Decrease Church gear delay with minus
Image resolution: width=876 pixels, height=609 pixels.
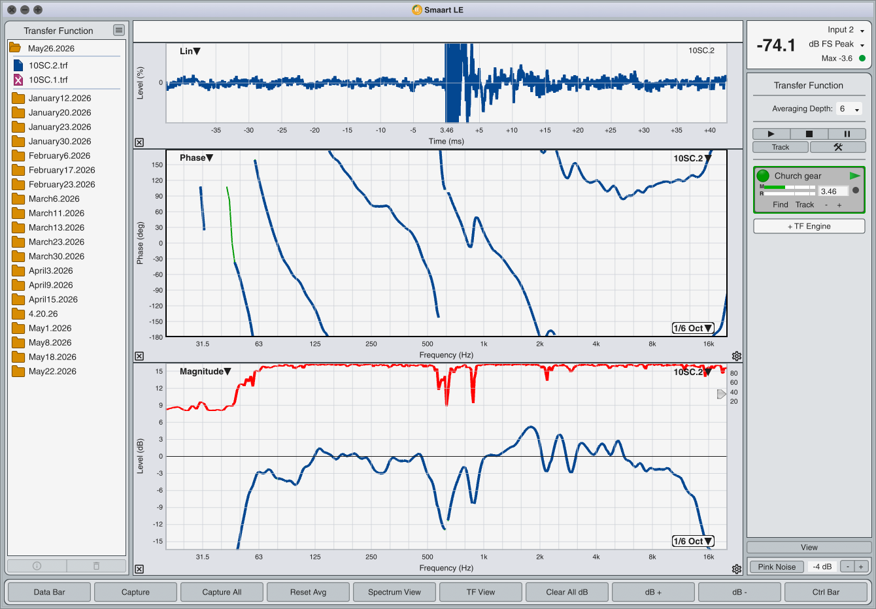coord(826,205)
